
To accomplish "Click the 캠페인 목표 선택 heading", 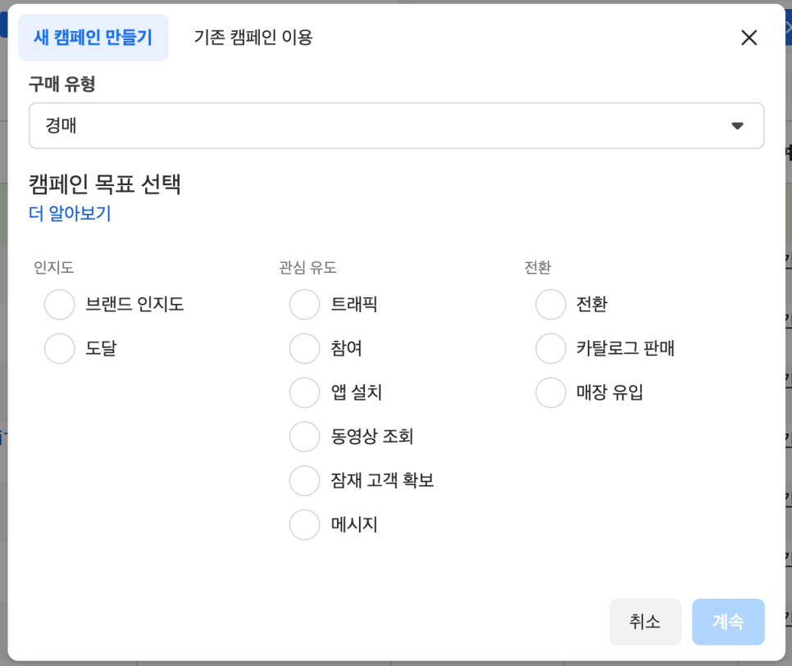I will pos(105,183).
